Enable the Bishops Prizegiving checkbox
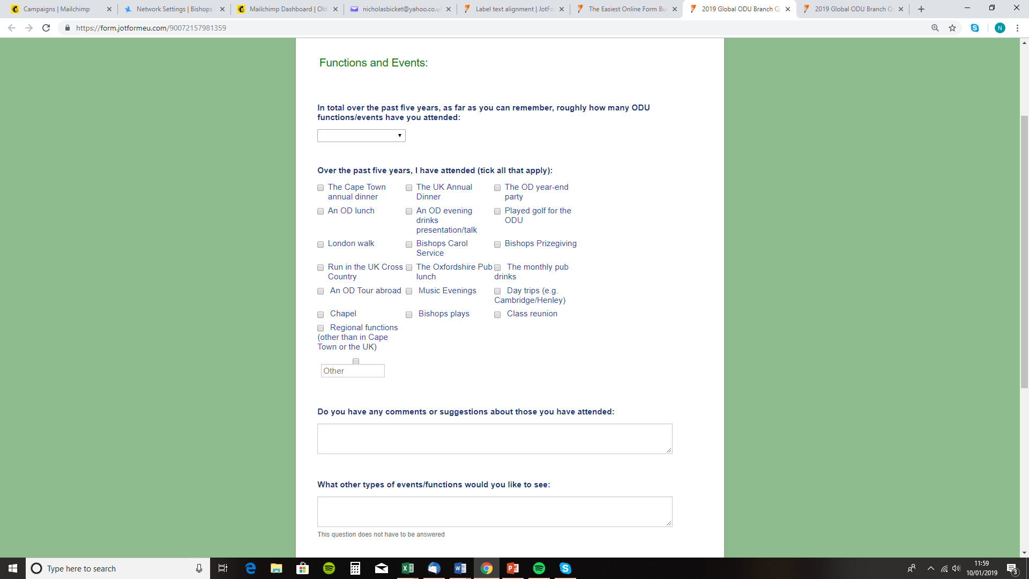 497,244
